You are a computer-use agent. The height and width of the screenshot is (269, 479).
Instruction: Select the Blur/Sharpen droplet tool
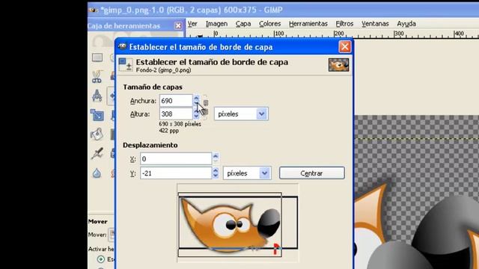97,173
